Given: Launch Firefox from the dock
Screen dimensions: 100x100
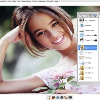Looking at the screenshot, I should tap(53, 97).
